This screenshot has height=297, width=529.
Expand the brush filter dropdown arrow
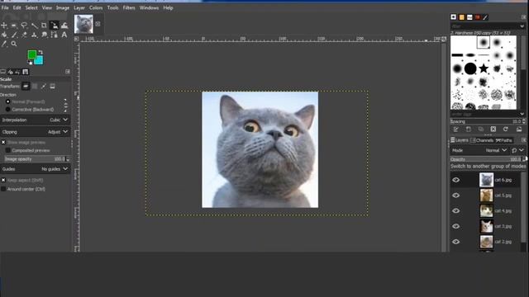[522, 26]
